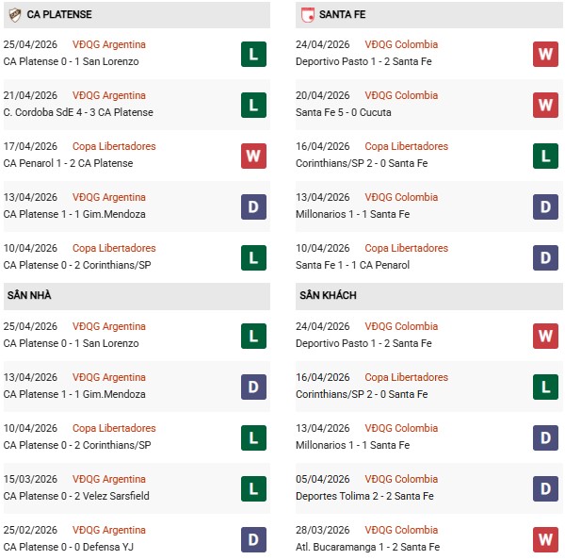Open the Atl. Bucaramanga 1 - 2 Santa Fe match

(367, 547)
